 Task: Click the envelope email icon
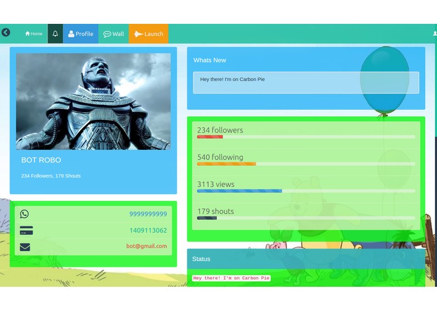[25, 247]
